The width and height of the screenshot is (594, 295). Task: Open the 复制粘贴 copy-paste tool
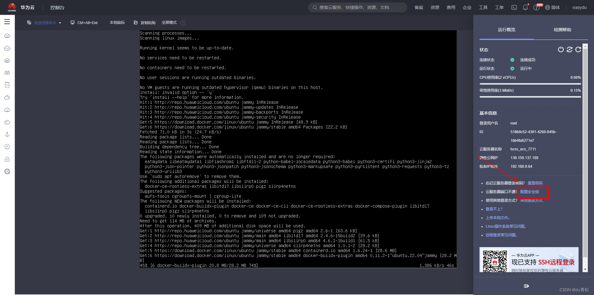coord(145,23)
